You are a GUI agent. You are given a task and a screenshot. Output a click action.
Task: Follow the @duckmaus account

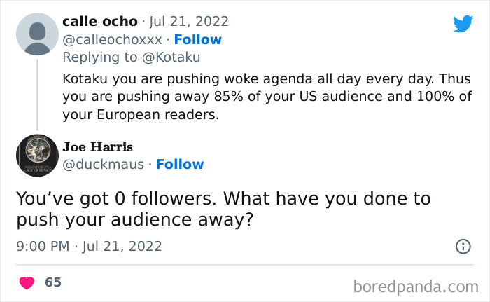[180, 164]
